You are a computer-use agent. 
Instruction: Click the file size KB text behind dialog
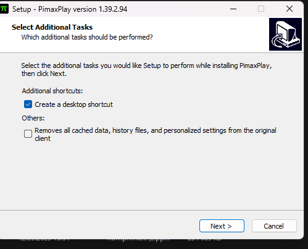coord(204,239)
